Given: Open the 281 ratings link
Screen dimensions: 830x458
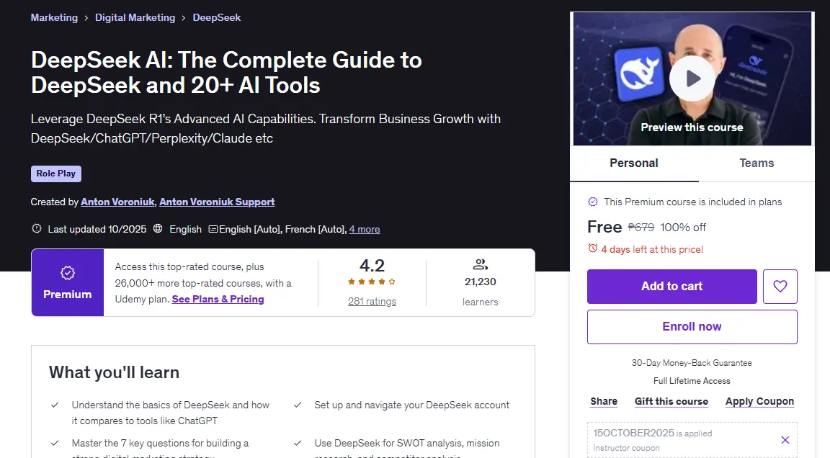Looking at the screenshot, I should click(372, 302).
